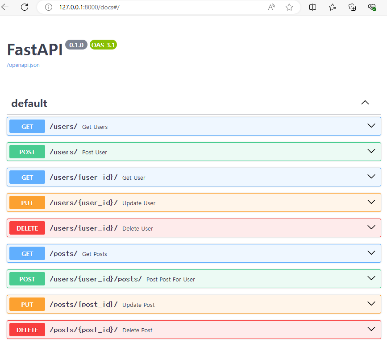This screenshot has height=347, width=387.
Task: Go back with the browser back arrow
Action: (x=5, y=7)
